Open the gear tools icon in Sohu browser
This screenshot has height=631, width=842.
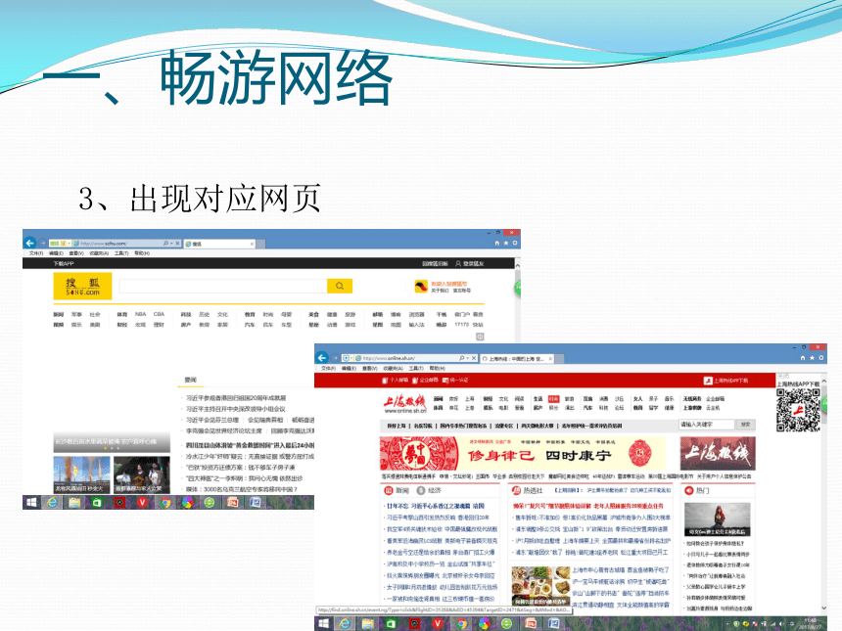tap(514, 243)
